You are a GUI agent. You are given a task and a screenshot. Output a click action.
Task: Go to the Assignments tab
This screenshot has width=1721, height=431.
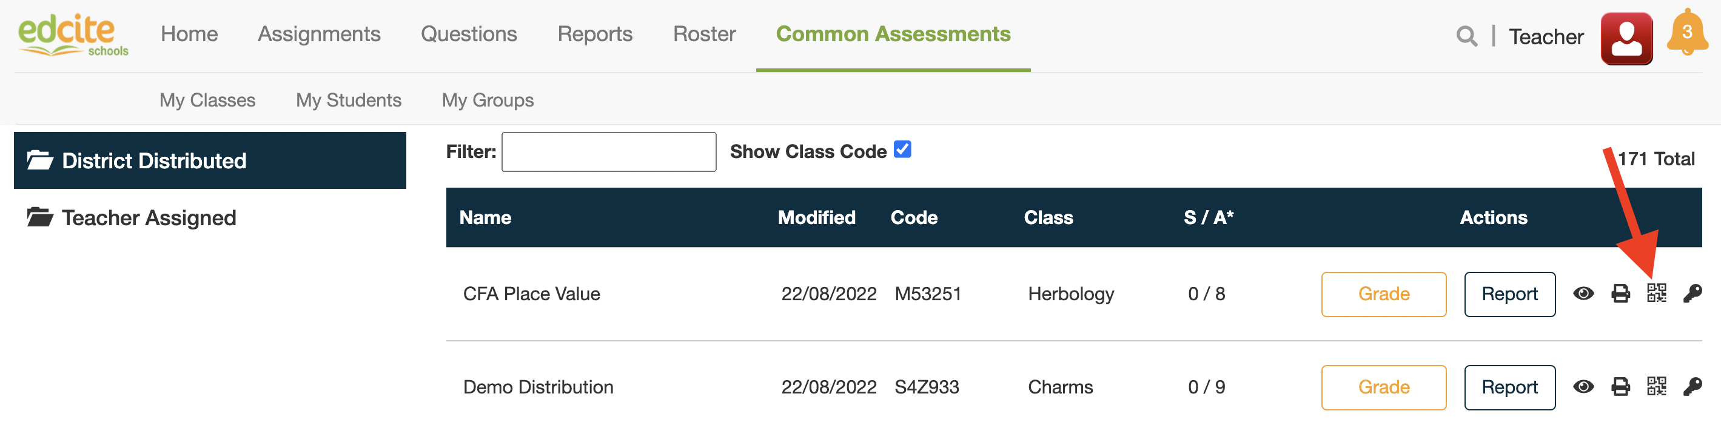point(319,34)
